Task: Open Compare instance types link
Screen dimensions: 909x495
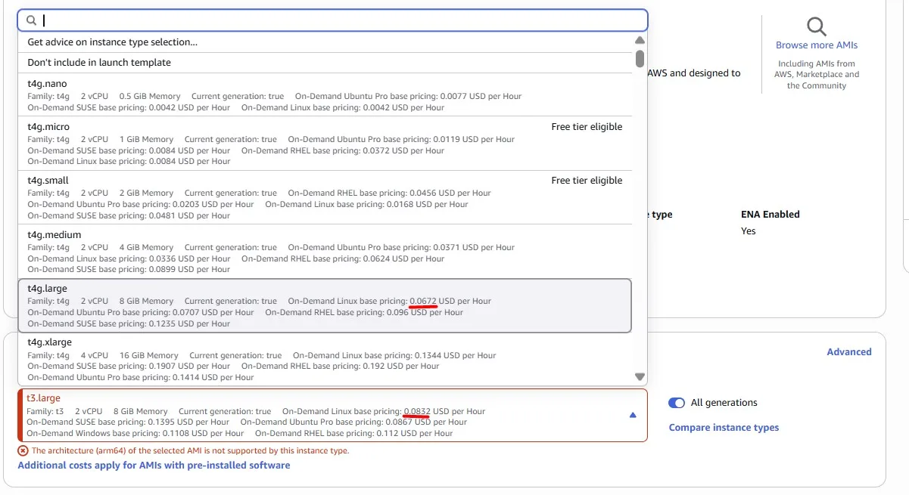Action: (x=724, y=428)
